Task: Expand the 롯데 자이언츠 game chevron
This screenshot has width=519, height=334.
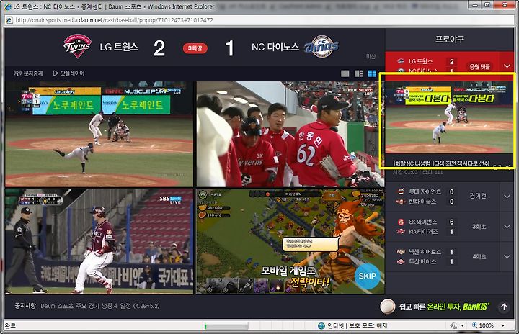Action: (507, 197)
